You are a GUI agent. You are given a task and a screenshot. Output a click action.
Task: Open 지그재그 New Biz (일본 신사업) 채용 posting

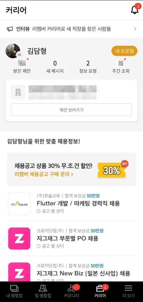point(83,273)
